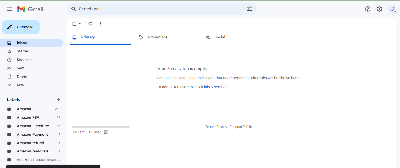Click the Promotions tag icon

click(141, 38)
